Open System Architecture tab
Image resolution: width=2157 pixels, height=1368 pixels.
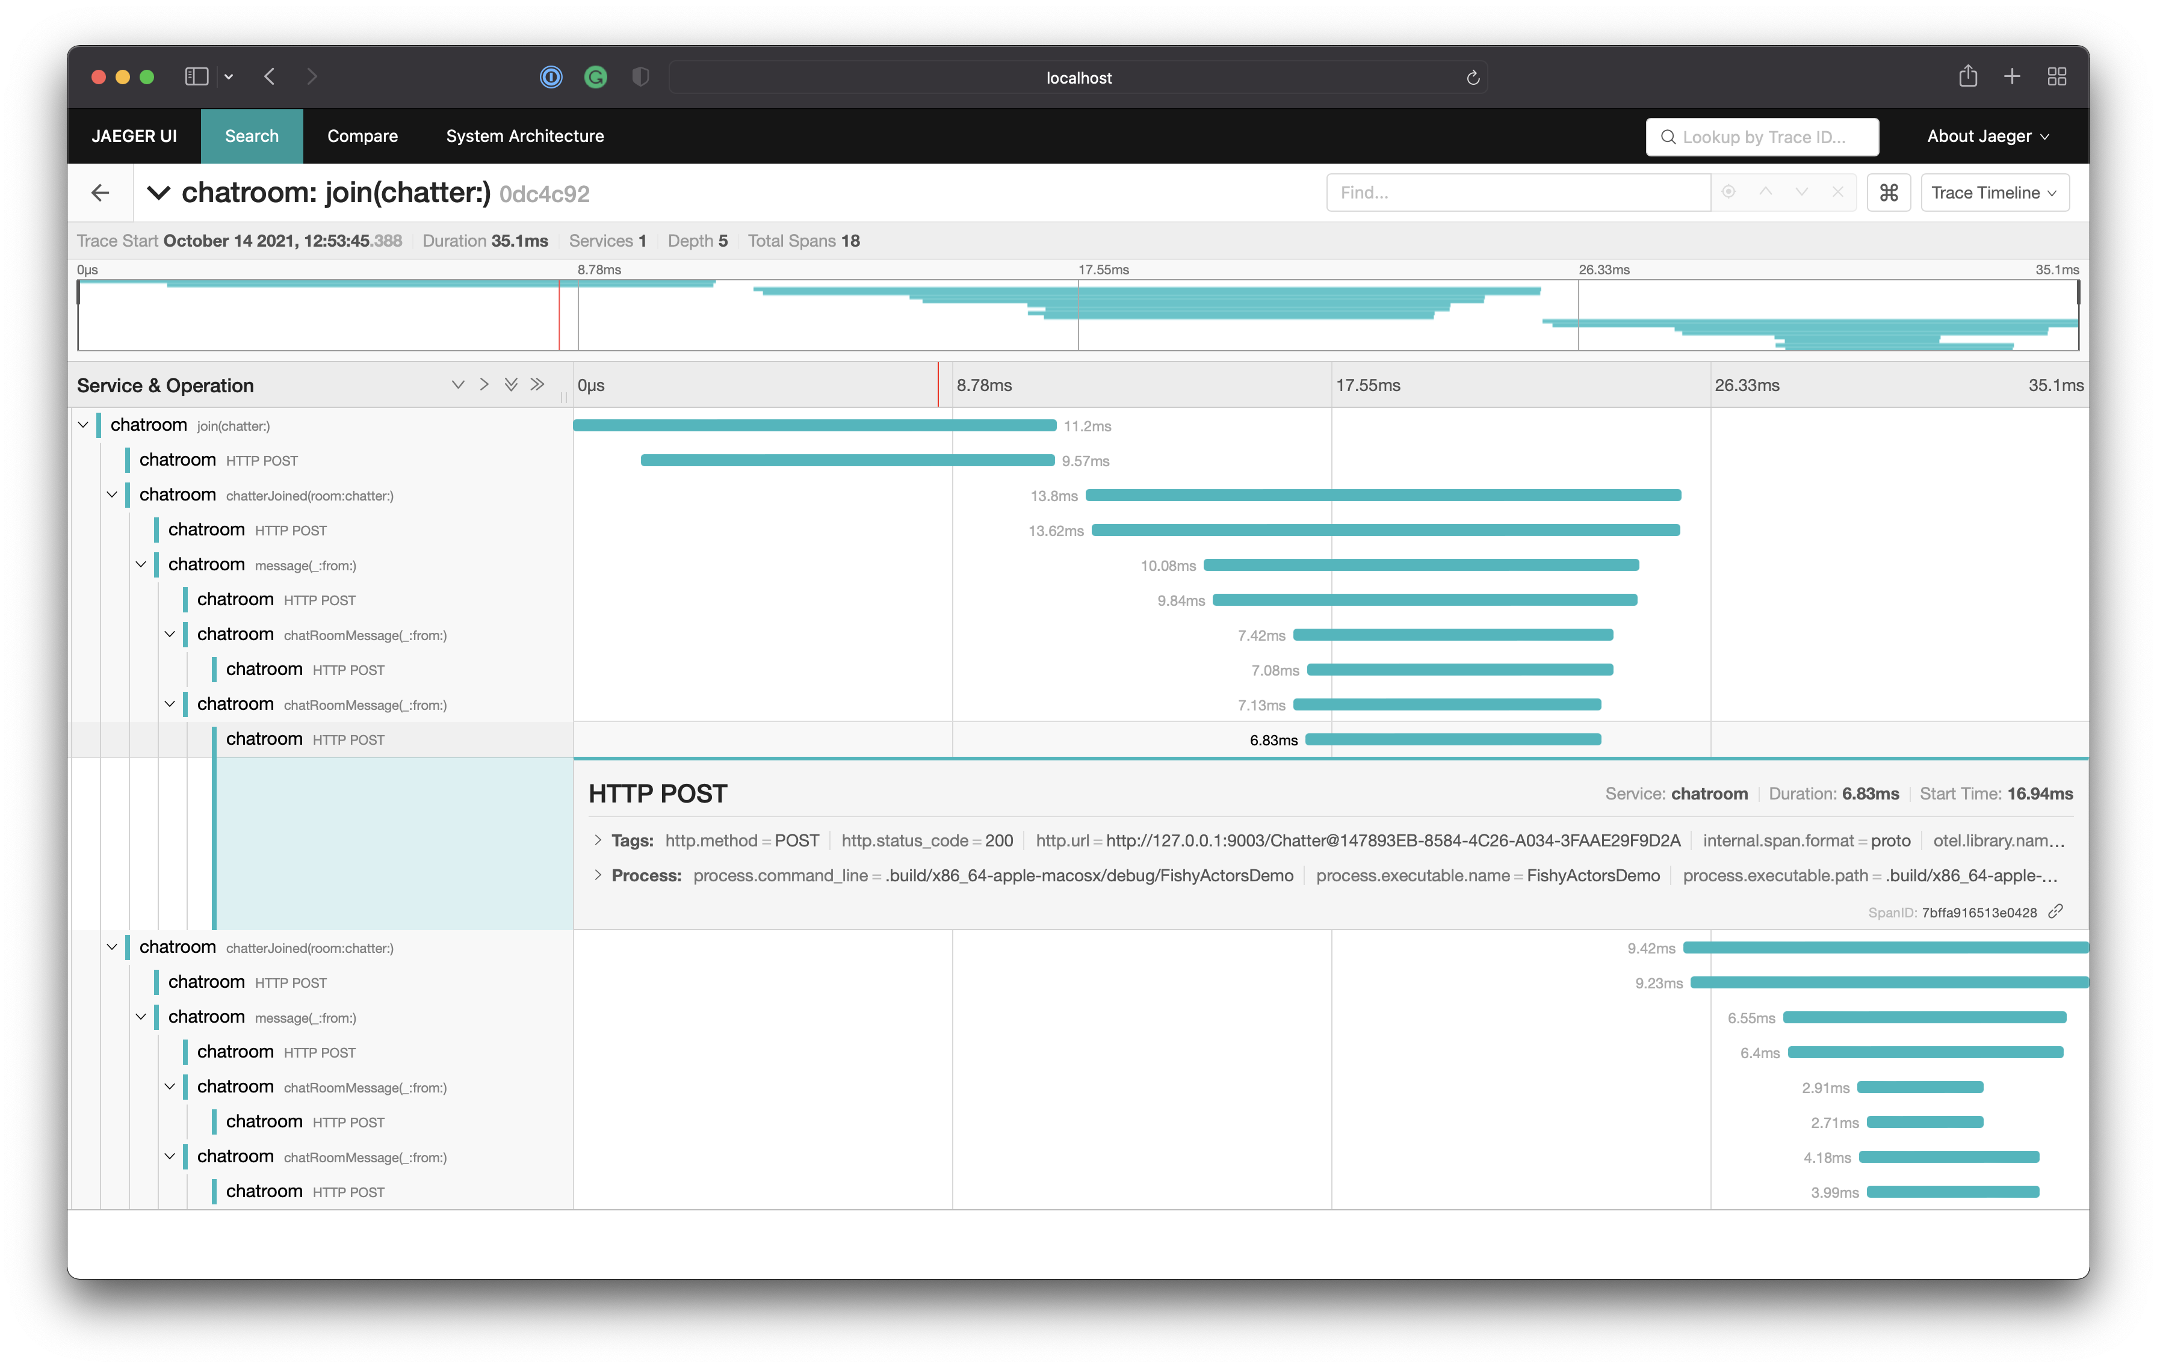[525, 136]
